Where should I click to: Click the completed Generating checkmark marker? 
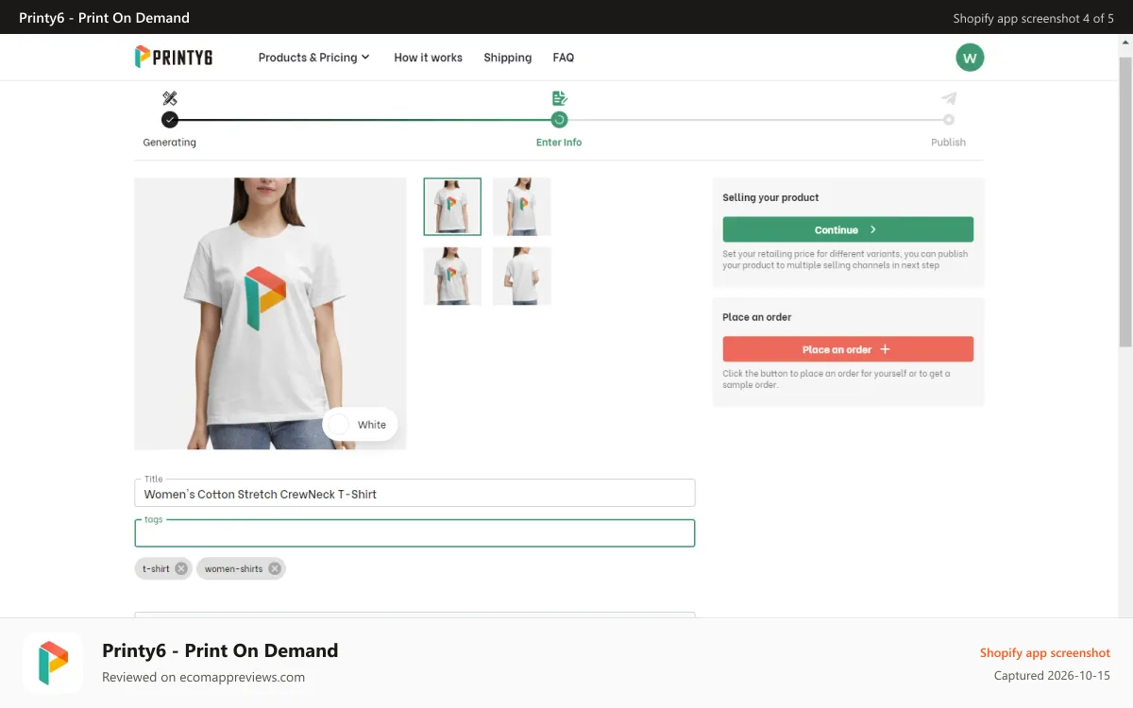(170, 120)
